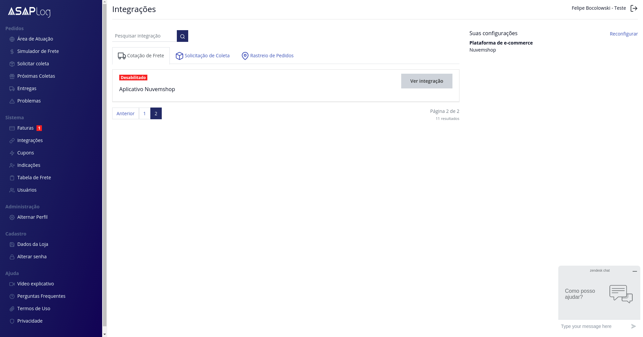
Task: Click the globe icon beside Área de Atuação
Action: [x=12, y=39]
